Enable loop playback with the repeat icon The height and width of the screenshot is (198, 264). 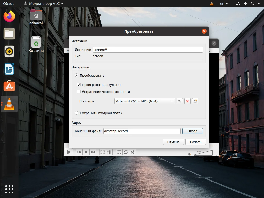[x=126, y=152]
